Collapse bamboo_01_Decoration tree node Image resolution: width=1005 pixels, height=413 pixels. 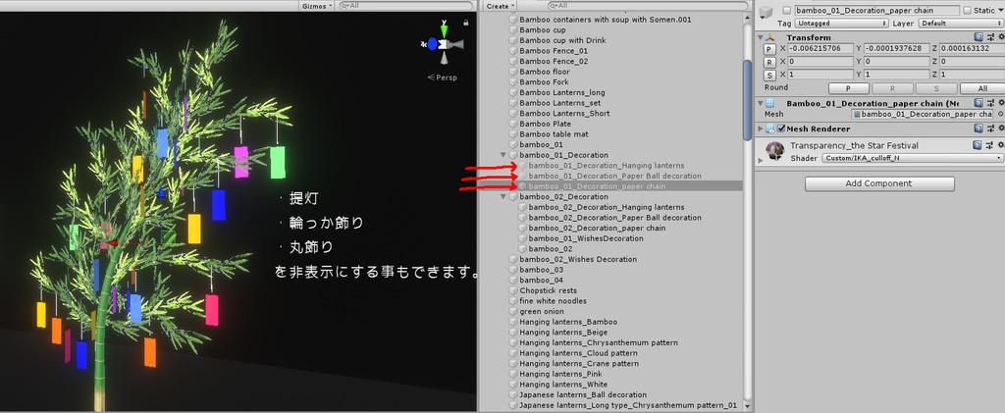pyautogui.click(x=503, y=155)
